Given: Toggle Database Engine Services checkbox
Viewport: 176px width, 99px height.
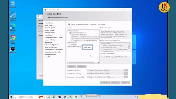Looking at the screenshot, I should coord(70,33).
